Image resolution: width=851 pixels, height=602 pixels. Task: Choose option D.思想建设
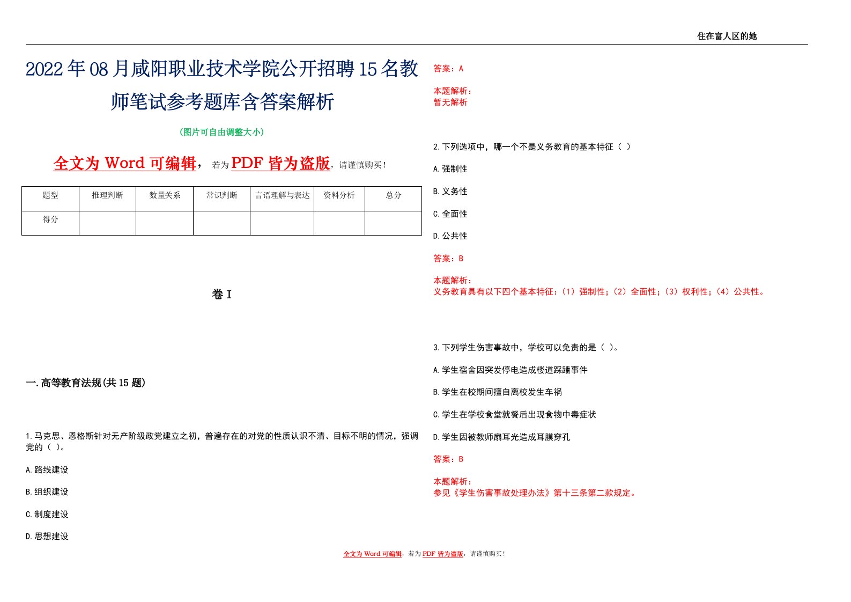[x=47, y=536]
